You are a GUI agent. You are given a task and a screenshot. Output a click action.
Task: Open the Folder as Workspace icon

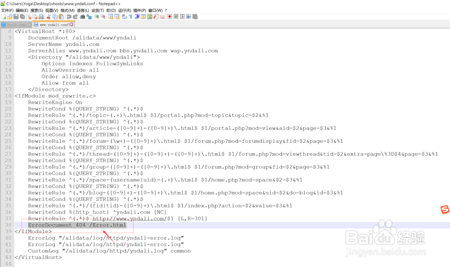[162, 17]
